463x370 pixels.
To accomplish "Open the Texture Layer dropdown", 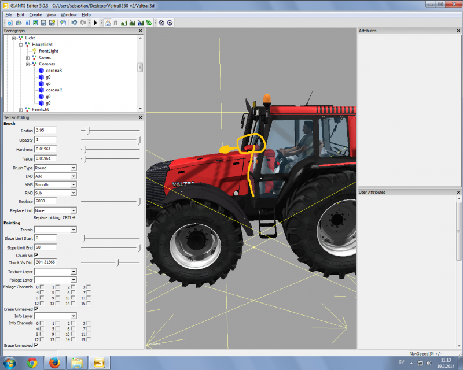I will (x=74, y=272).
